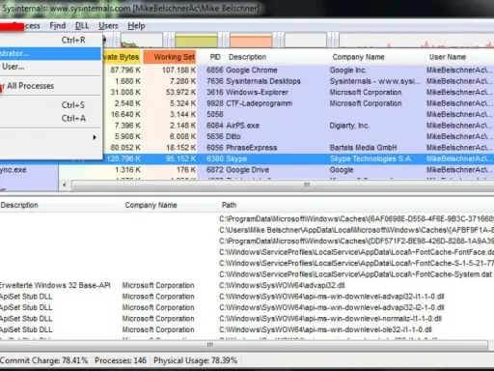Sort lower pane by Description header
Viewport: 494px width, 371px height.
(19, 205)
